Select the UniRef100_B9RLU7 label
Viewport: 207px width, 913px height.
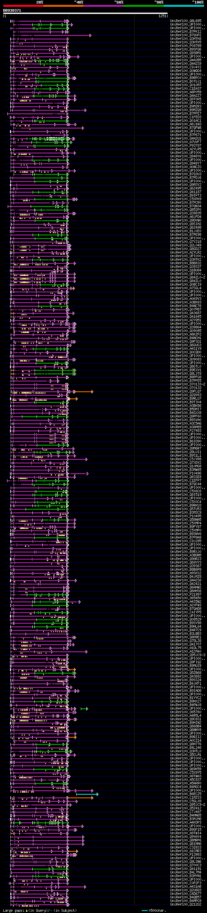point(186,398)
